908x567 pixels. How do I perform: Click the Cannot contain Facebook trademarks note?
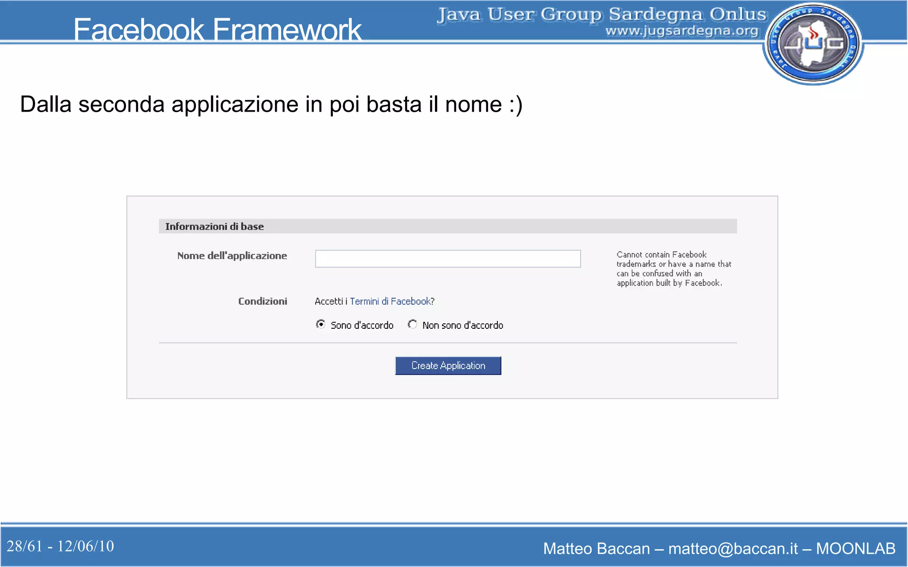point(673,269)
